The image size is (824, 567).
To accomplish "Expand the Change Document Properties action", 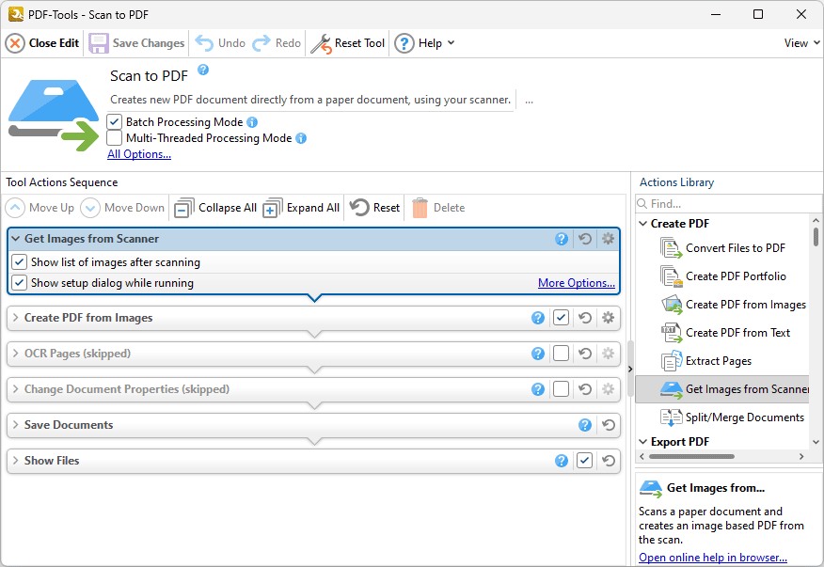I will point(16,389).
